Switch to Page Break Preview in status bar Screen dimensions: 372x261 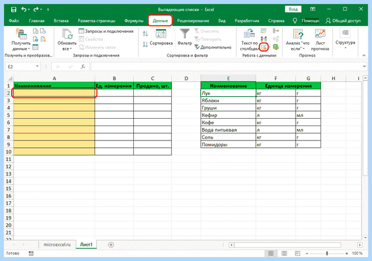(297, 254)
